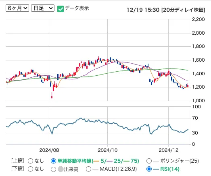Select the MACD(12,26,9) radio button
The width and height of the screenshot is (211, 176).
[88, 169]
